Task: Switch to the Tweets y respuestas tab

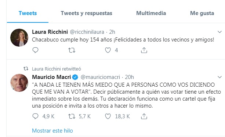Action: point(86,13)
